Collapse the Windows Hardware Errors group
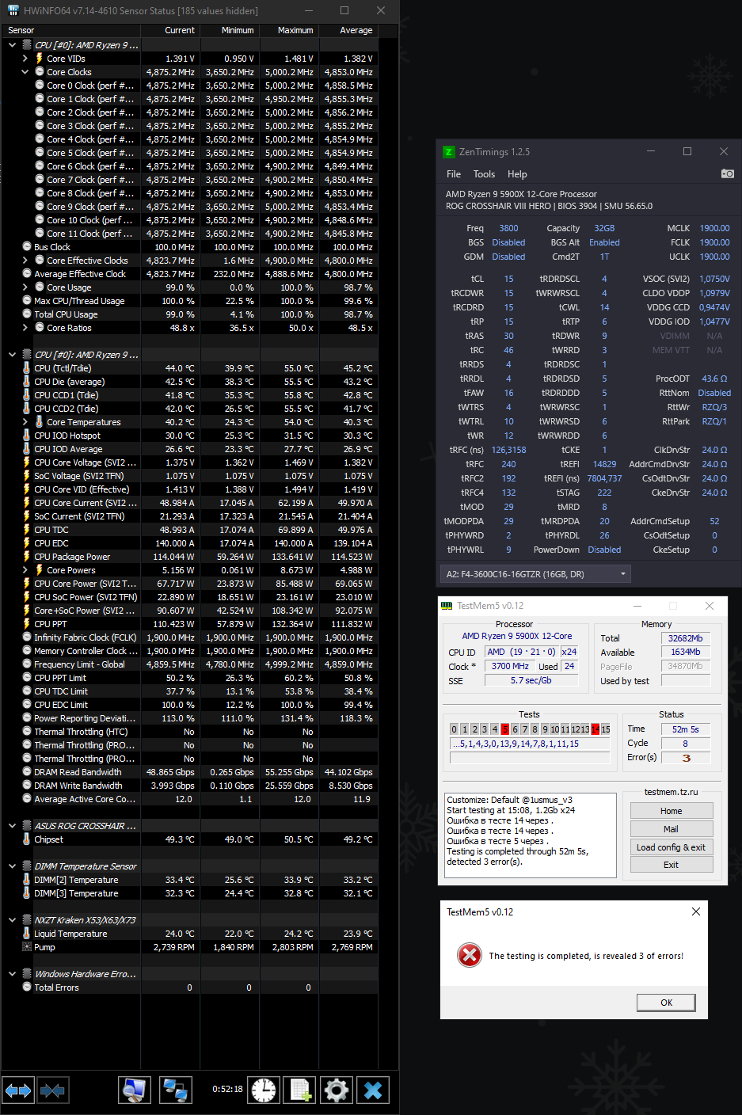This screenshot has height=1115, width=742. pos(12,974)
